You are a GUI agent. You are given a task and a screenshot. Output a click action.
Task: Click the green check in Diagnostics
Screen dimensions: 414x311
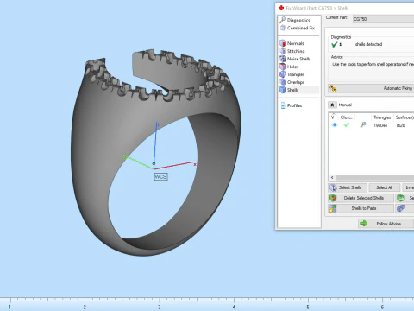(x=334, y=45)
